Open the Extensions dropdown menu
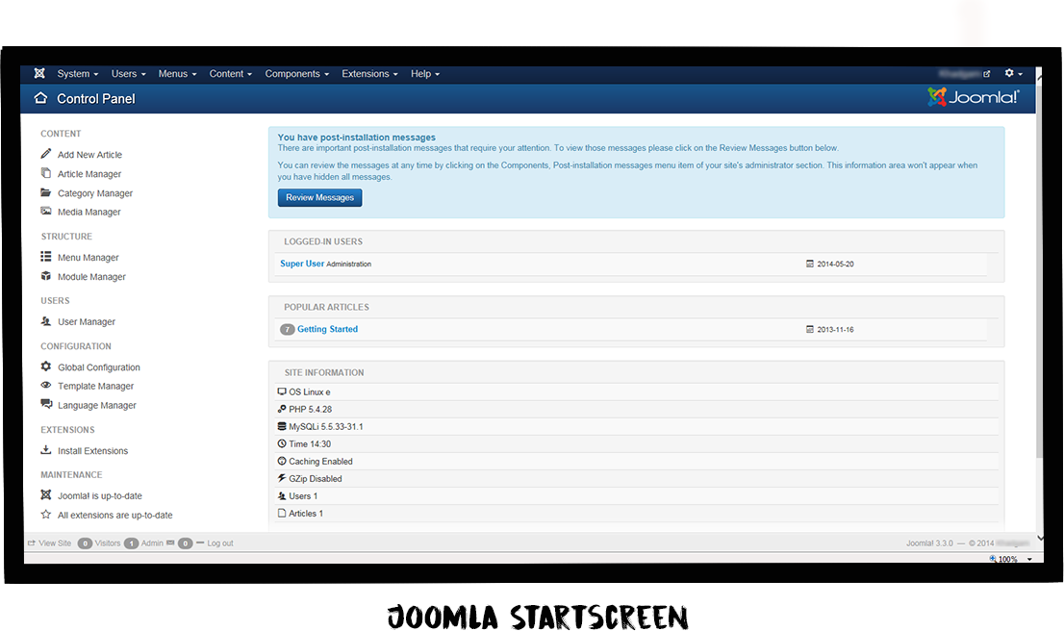1064x631 pixels. [x=369, y=73]
